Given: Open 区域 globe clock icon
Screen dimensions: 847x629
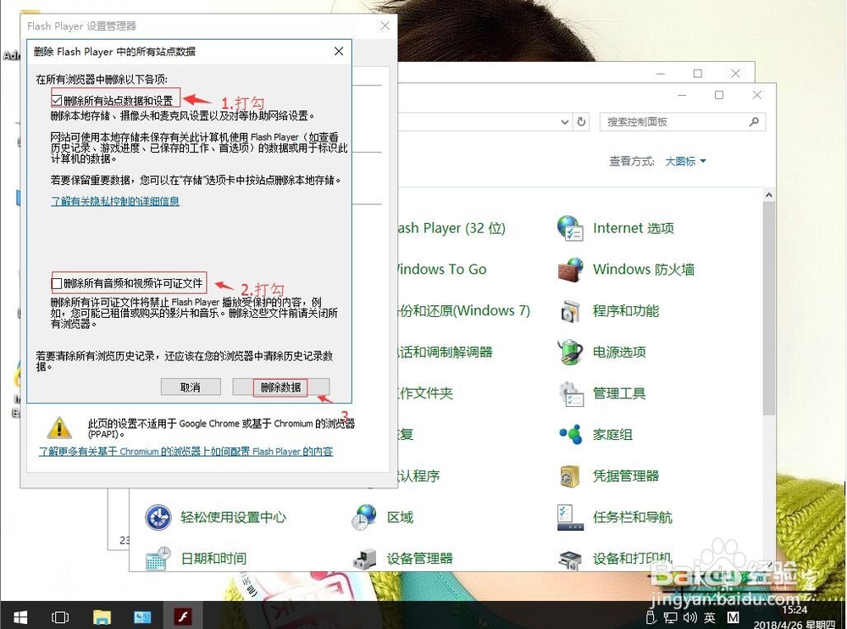Looking at the screenshot, I should coord(364,518).
